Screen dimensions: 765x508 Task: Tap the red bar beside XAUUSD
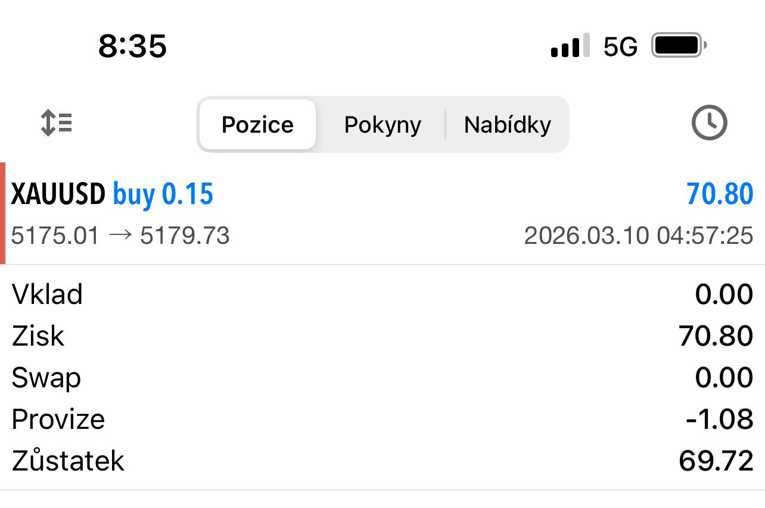click(x=3, y=213)
